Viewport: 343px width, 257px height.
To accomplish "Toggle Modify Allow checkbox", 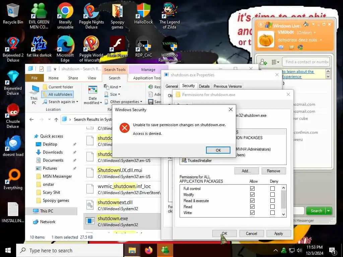I will click(252, 194).
